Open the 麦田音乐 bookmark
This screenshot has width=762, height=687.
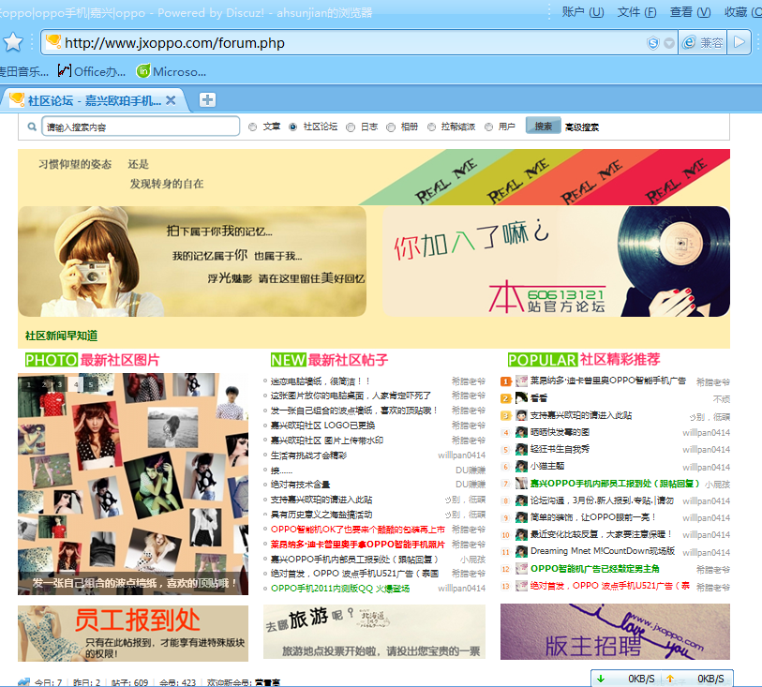coord(23,72)
